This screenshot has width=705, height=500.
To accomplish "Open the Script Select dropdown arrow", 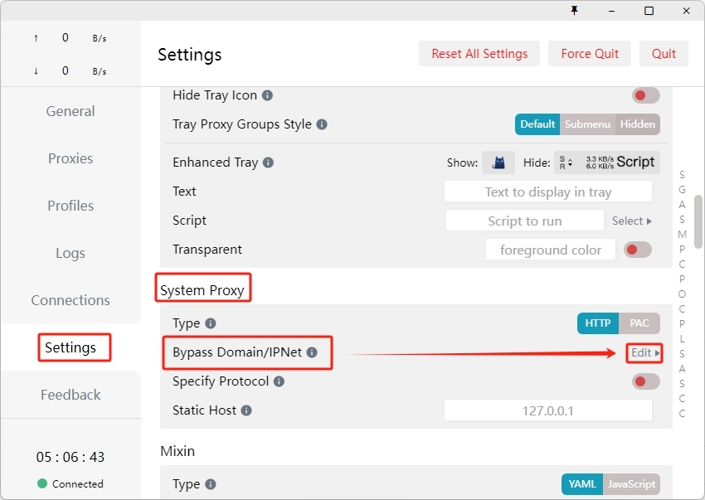I will click(632, 221).
